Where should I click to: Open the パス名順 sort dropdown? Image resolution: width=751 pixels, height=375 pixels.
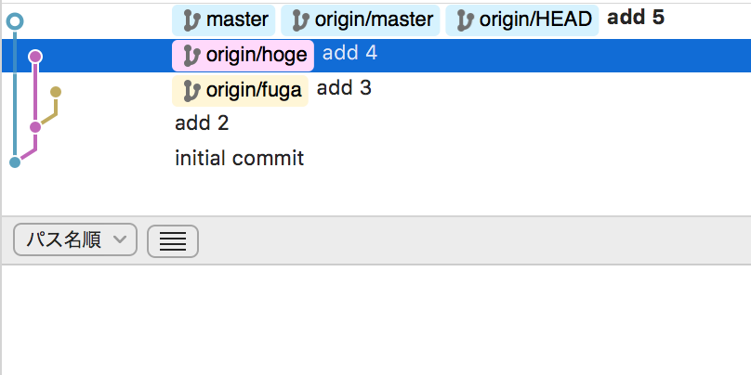[75, 239]
